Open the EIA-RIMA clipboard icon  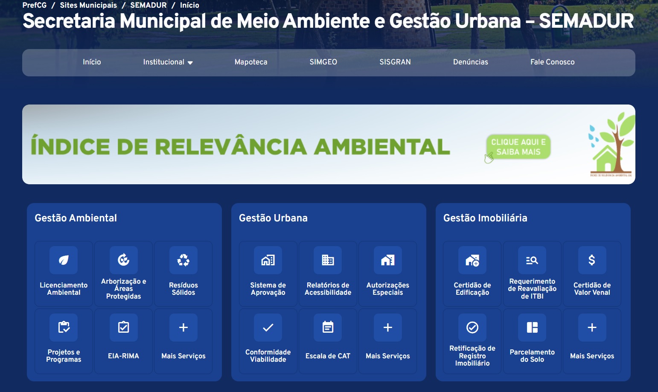[123, 328]
